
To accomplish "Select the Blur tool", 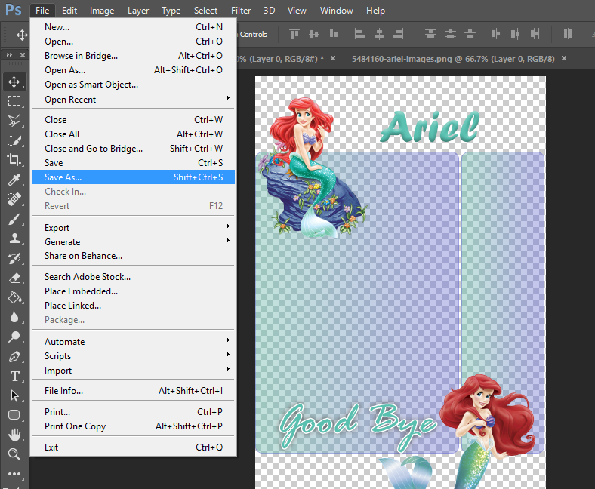I will [x=14, y=317].
